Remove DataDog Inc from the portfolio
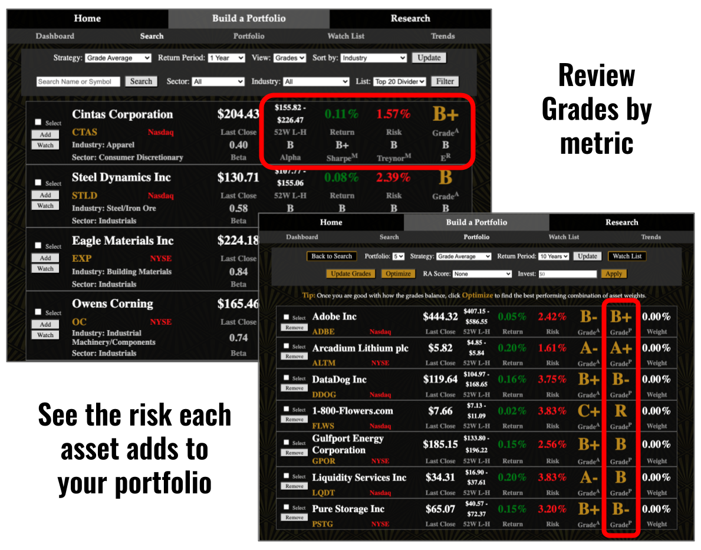This screenshot has width=701, height=550. tap(294, 388)
